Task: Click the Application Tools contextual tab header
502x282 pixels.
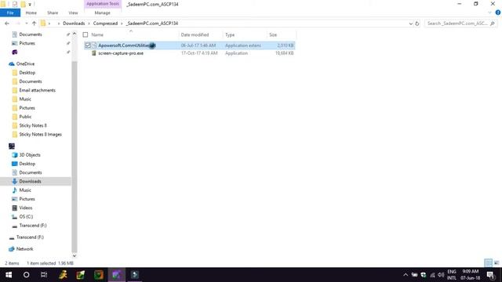Action: coord(103,4)
